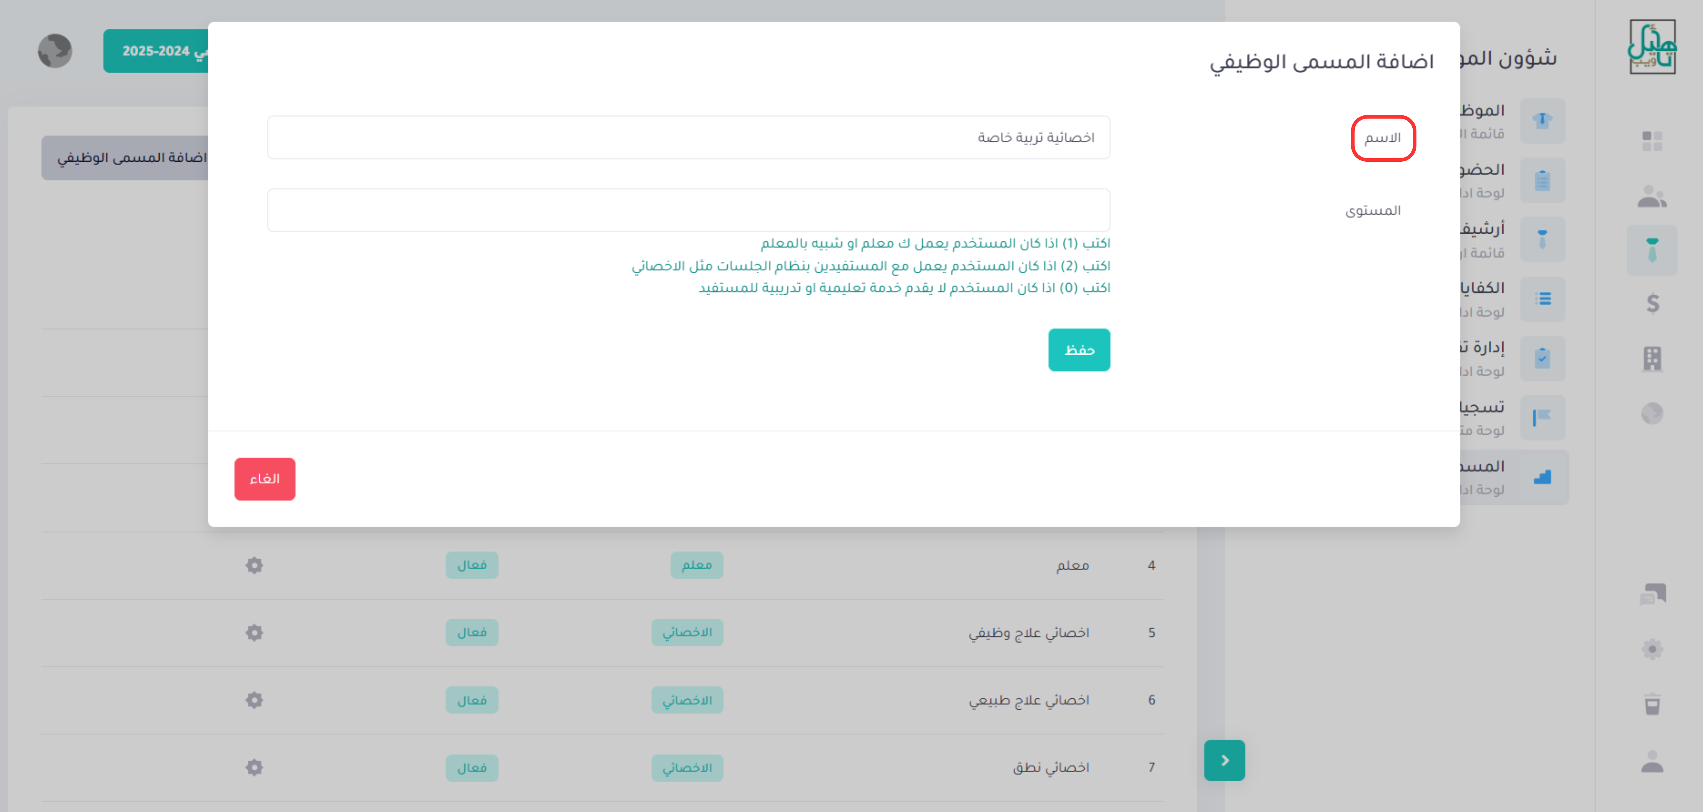Screen dimensions: 1703x812
Task: Open the pie chart icon in sidebar
Action: pyautogui.click(x=1651, y=413)
